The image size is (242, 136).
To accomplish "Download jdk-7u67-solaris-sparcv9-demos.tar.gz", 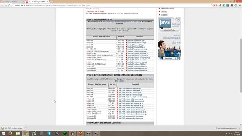I will (x=133, y=114).
